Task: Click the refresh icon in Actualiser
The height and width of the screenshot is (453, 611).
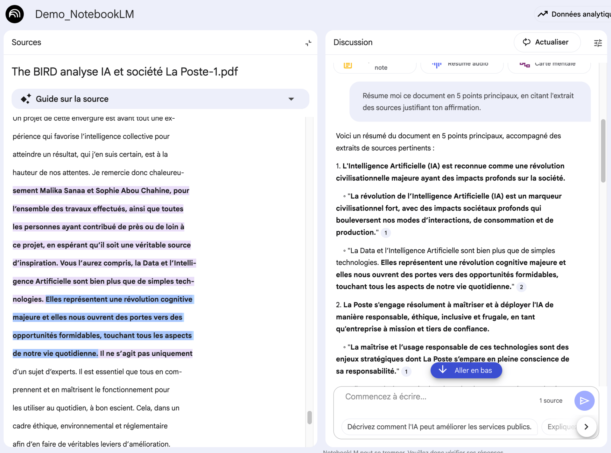Action: pos(527,42)
